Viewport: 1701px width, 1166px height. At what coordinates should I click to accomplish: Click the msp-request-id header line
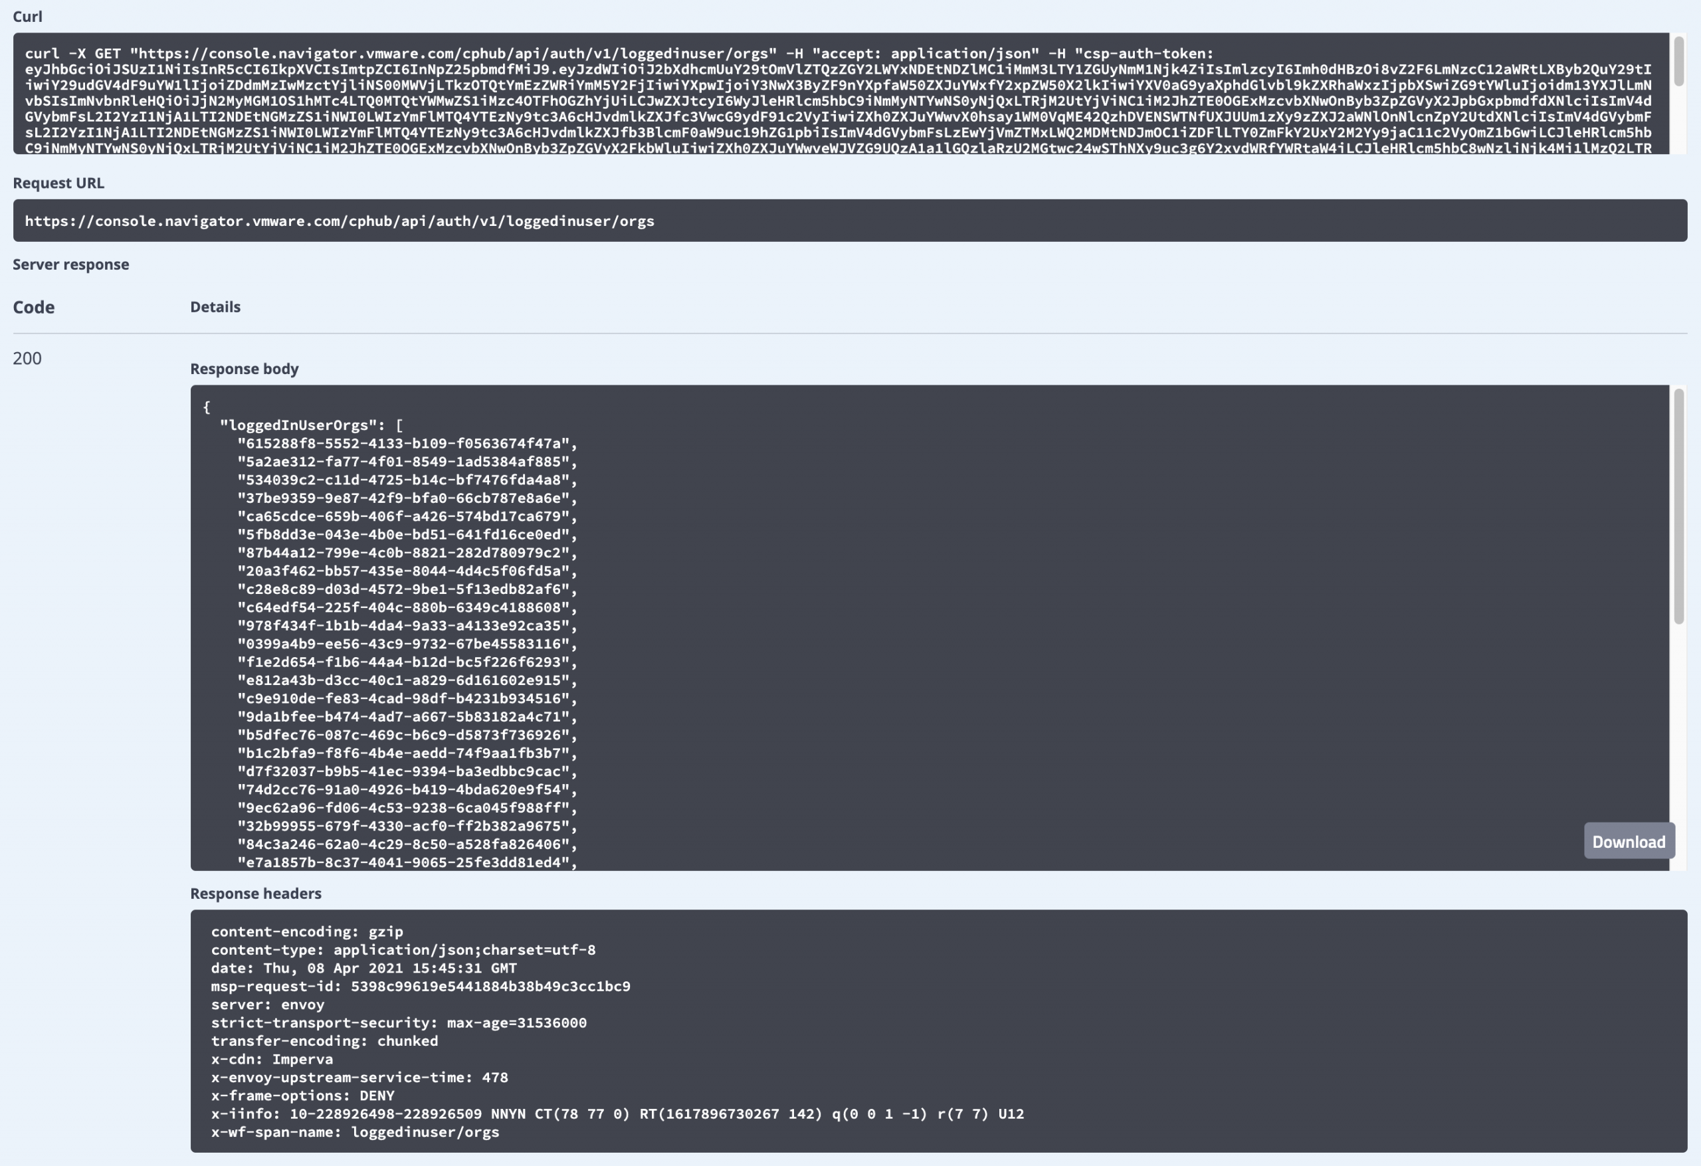(x=420, y=986)
